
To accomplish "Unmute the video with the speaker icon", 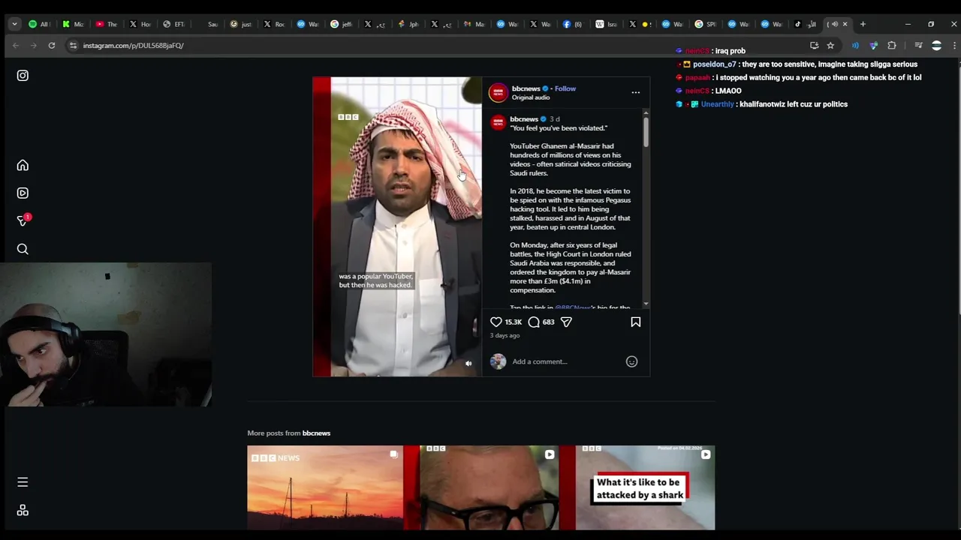I will 468,364.
